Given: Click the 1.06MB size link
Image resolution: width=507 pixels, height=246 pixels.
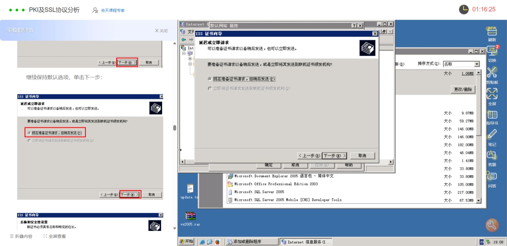Looking at the screenshot, I should [467, 73].
